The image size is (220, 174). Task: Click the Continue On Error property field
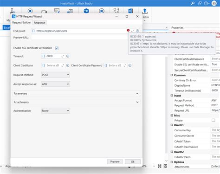pyautogui.click(x=215, y=80)
